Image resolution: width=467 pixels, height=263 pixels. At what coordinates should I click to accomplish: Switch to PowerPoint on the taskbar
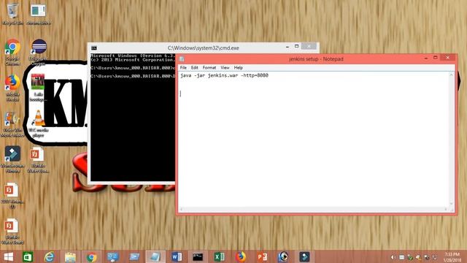click(x=262, y=256)
